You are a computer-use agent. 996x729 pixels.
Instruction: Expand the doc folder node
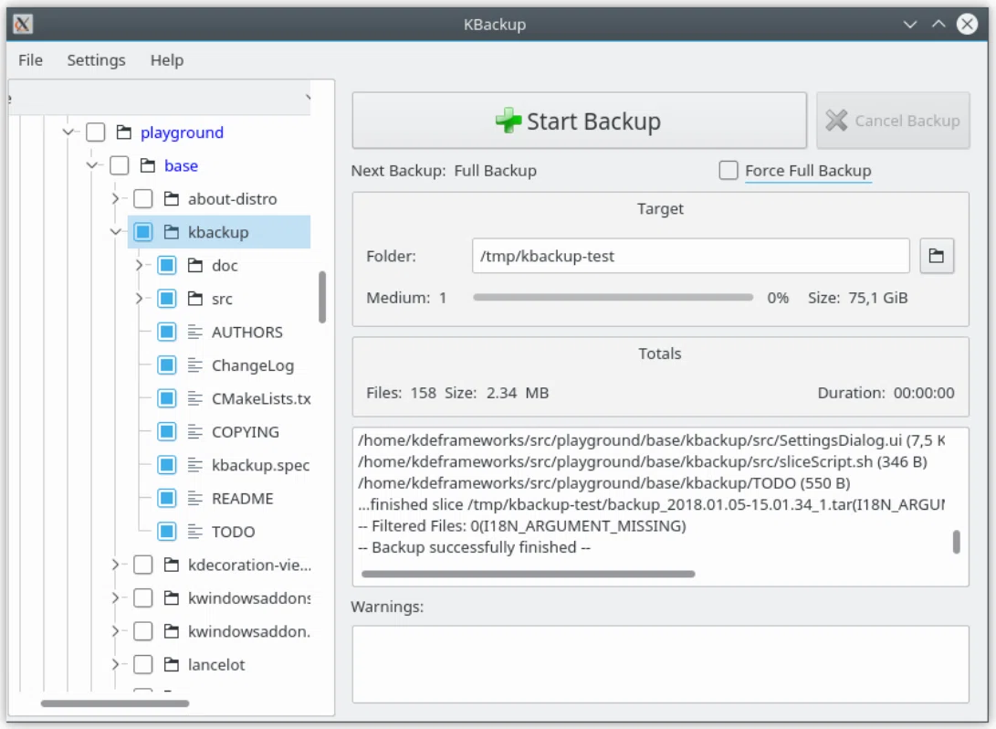(x=139, y=266)
